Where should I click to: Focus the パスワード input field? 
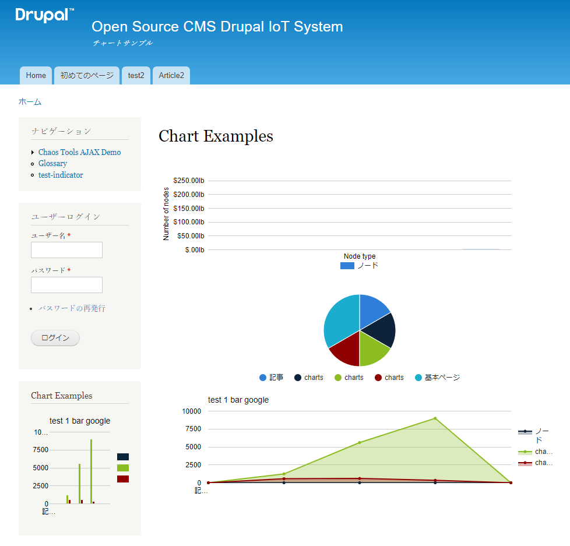click(66, 285)
